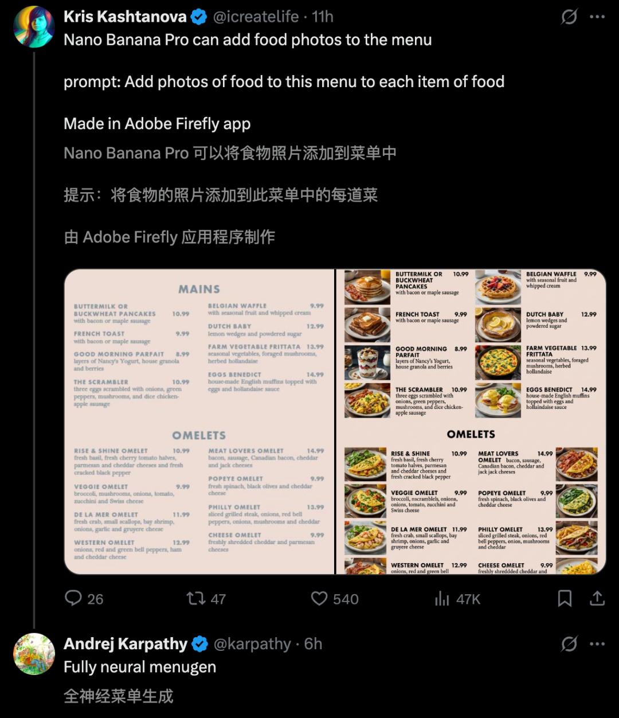Open the reply icon showing 26 comments
The width and height of the screenshot is (619, 718).
click(73, 599)
